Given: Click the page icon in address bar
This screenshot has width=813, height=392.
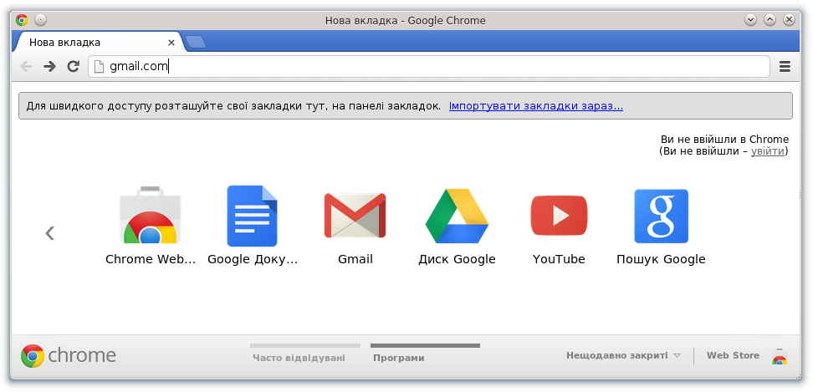Looking at the screenshot, I should pyautogui.click(x=99, y=66).
